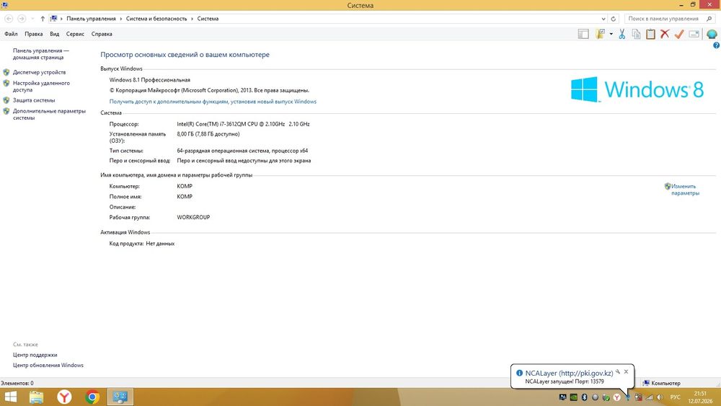Click the Yandex tray icon
This screenshot has height=406, width=721.
point(616,397)
